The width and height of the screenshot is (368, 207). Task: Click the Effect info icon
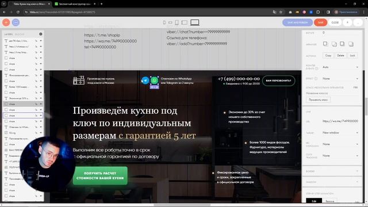316,79
